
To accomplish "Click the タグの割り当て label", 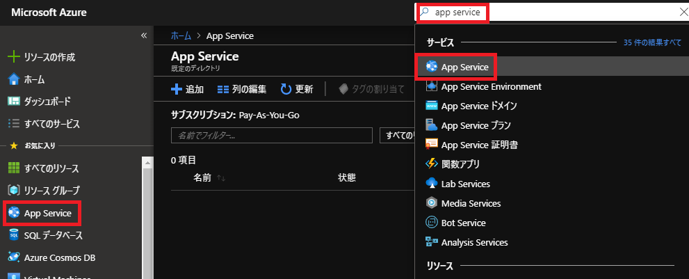I will (378, 89).
